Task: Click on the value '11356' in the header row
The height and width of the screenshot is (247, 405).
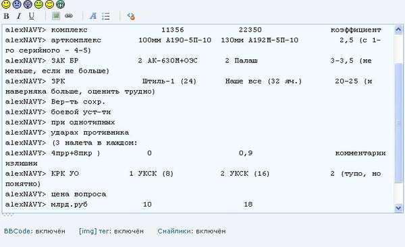Action: [173, 30]
